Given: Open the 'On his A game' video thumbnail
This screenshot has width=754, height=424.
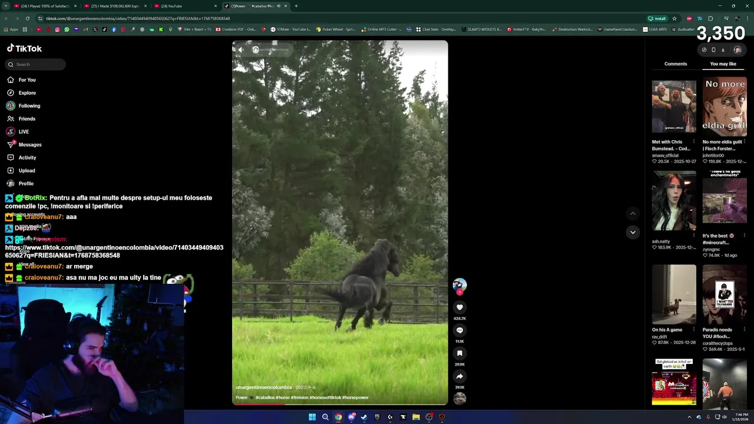Looking at the screenshot, I should point(674,294).
